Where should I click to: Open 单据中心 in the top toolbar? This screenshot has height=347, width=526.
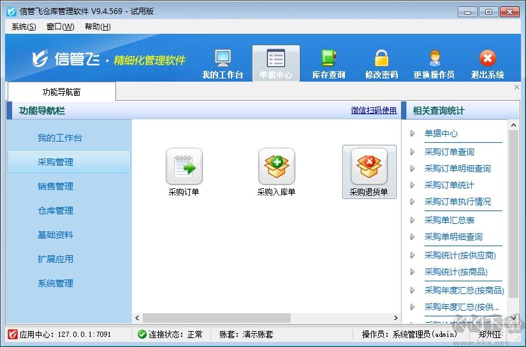point(275,64)
